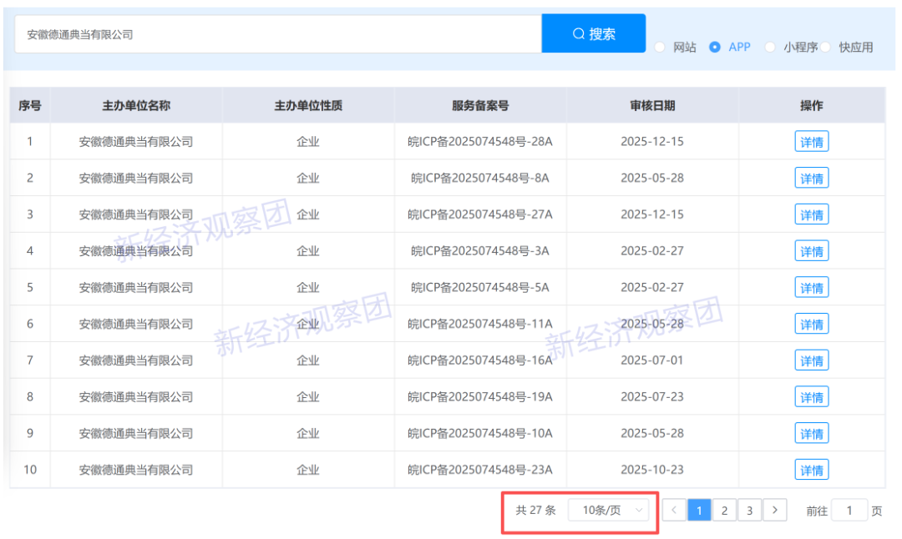Select the 网站 radio button

[660, 48]
